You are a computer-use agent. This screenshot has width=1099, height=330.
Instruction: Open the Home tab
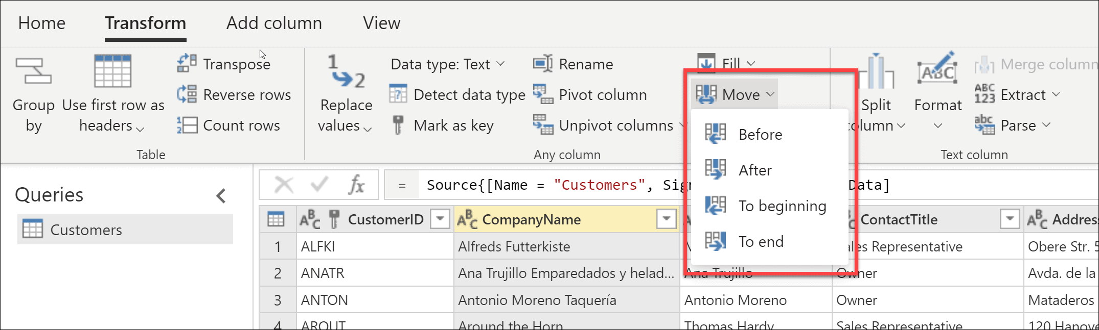(42, 23)
